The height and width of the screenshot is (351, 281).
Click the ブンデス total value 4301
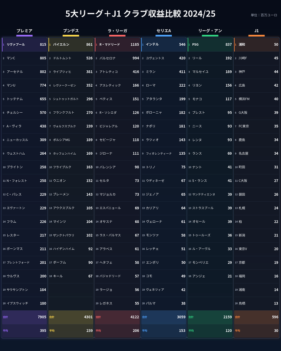point(88,317)
